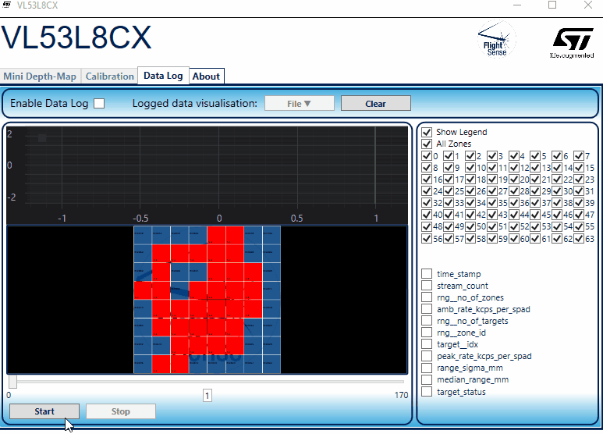Viewport: 603px width, 434px height.
Task: Toggle zone 0 checkbox
Action: [x=427, y=156]
